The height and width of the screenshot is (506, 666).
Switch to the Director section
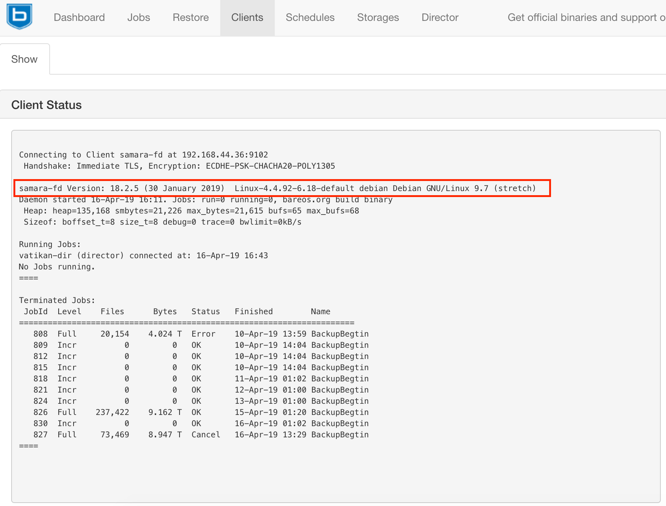click(x=440, y=18)
